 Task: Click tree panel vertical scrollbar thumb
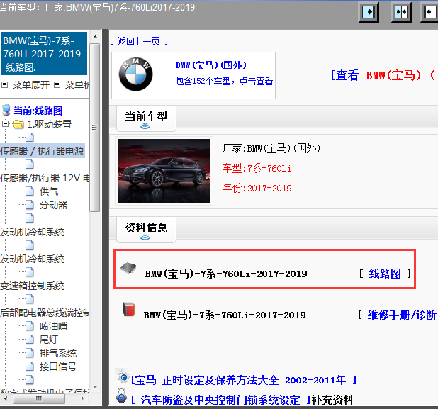pos(95,128)
